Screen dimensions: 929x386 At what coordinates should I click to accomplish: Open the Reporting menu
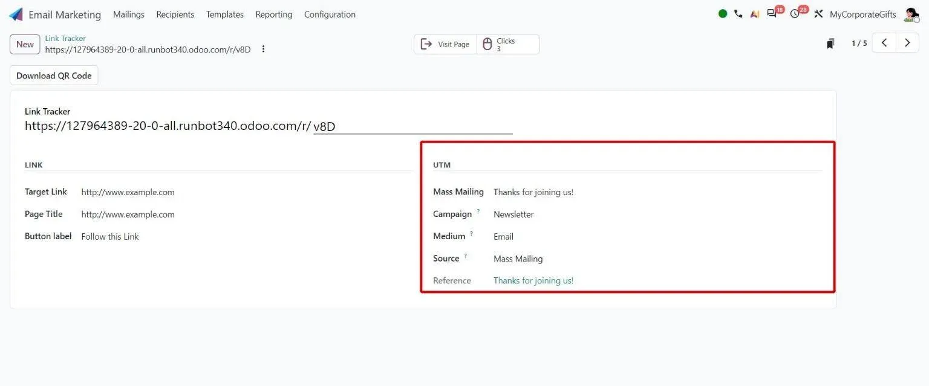coord(274,14)
